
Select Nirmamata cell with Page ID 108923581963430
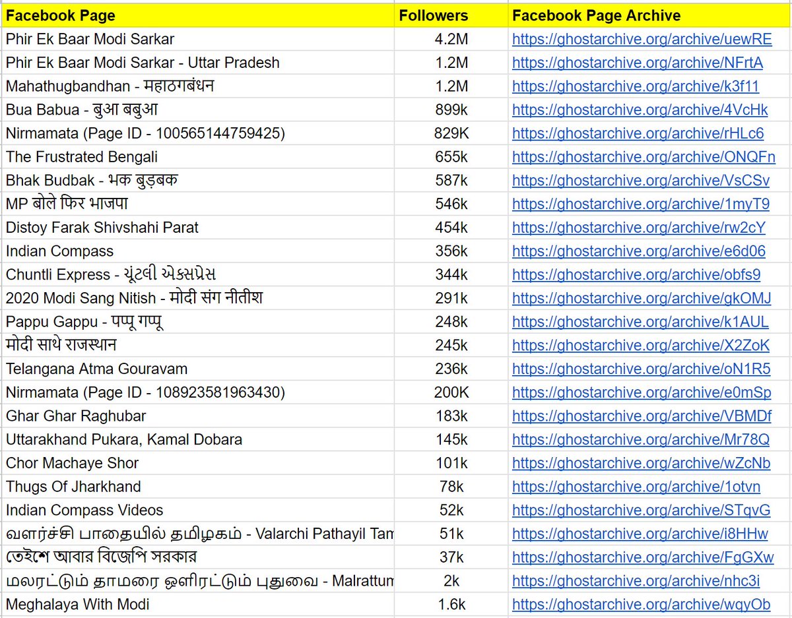point(197,392)
